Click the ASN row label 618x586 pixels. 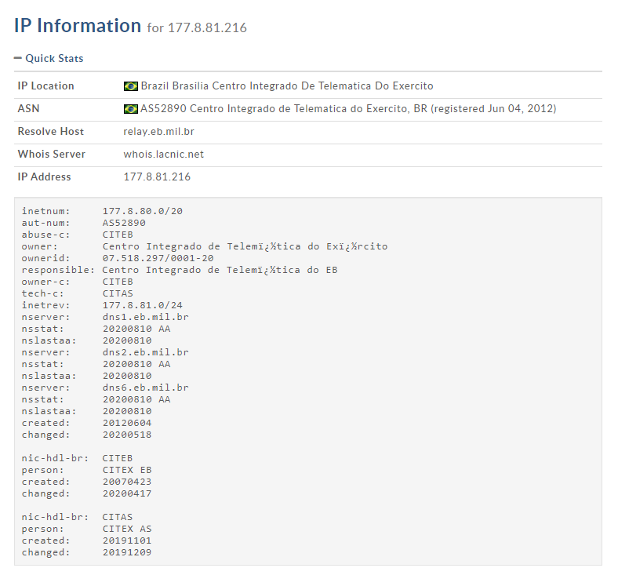click(x=28, y=108)
